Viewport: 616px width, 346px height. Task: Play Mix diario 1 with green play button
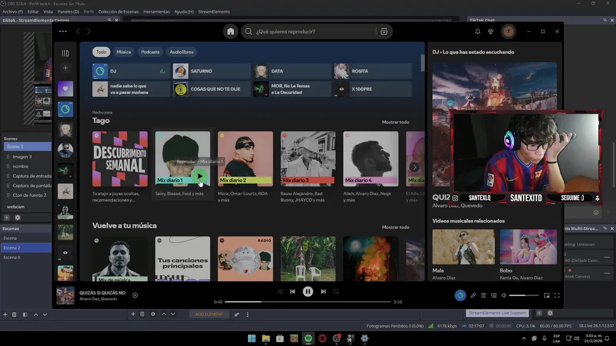click(x=200, y=176)
